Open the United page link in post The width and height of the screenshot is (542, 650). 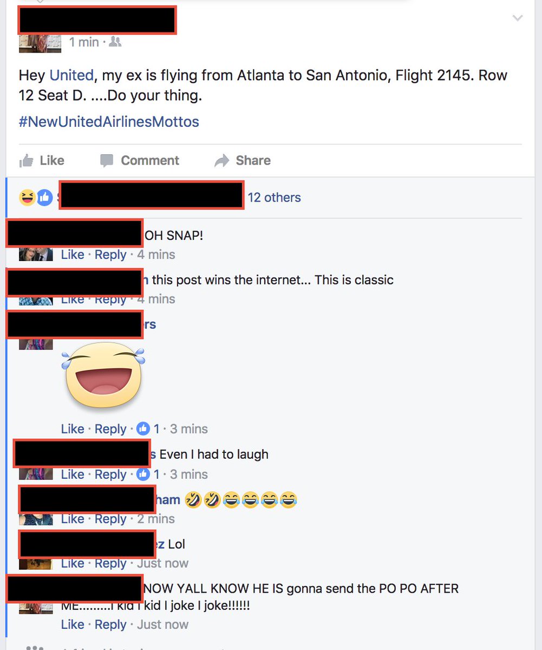coord(71,75)
